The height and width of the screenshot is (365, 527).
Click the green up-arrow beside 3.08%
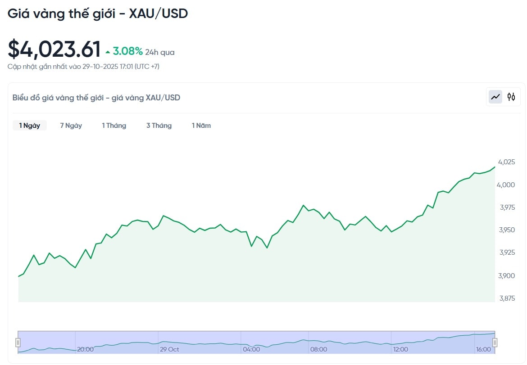tap(108, 52)
